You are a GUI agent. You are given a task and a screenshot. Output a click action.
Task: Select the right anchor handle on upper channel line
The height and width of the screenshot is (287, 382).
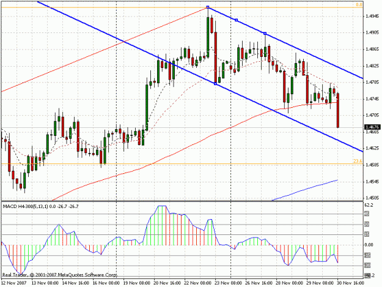coord(265,33)
